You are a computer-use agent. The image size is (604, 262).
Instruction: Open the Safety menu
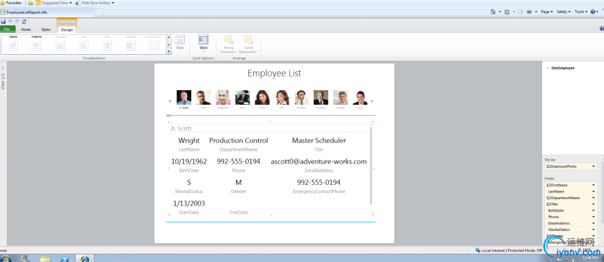[563, 12]
